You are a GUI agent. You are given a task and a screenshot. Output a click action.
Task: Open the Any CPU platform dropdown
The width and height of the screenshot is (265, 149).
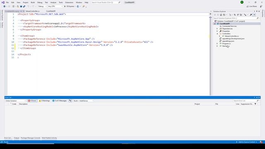(x=55, y=6)
